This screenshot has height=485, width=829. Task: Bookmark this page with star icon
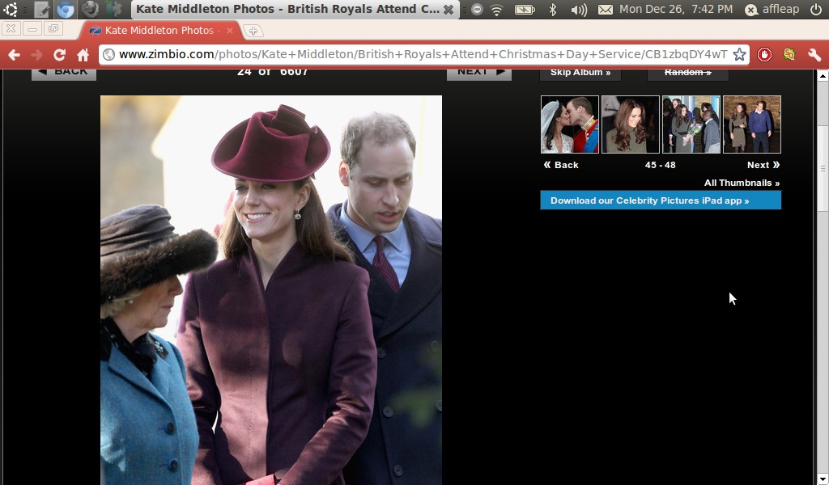[x=739, y=54]
